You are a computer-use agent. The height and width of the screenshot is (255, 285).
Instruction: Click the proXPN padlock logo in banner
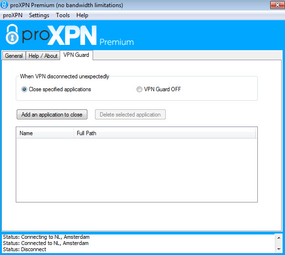12,34
